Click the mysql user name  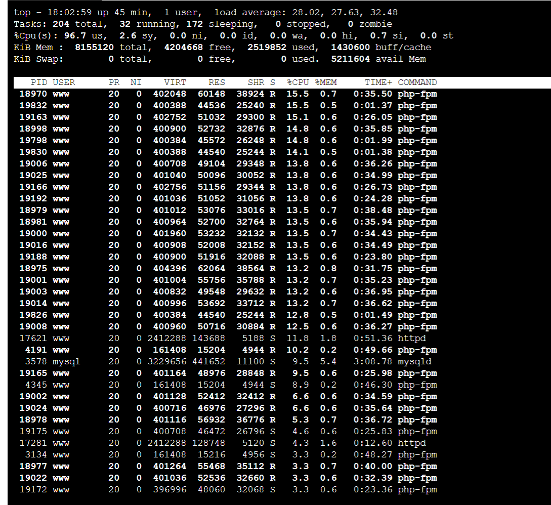pos(66,362)
